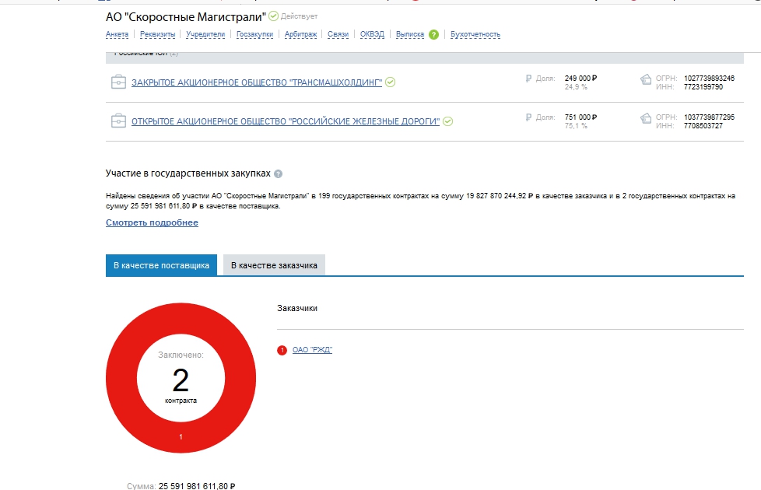Screen dimensions: 761x490
Task: Click green check icon after Российские железные дороги
Action: coord(448,121)
